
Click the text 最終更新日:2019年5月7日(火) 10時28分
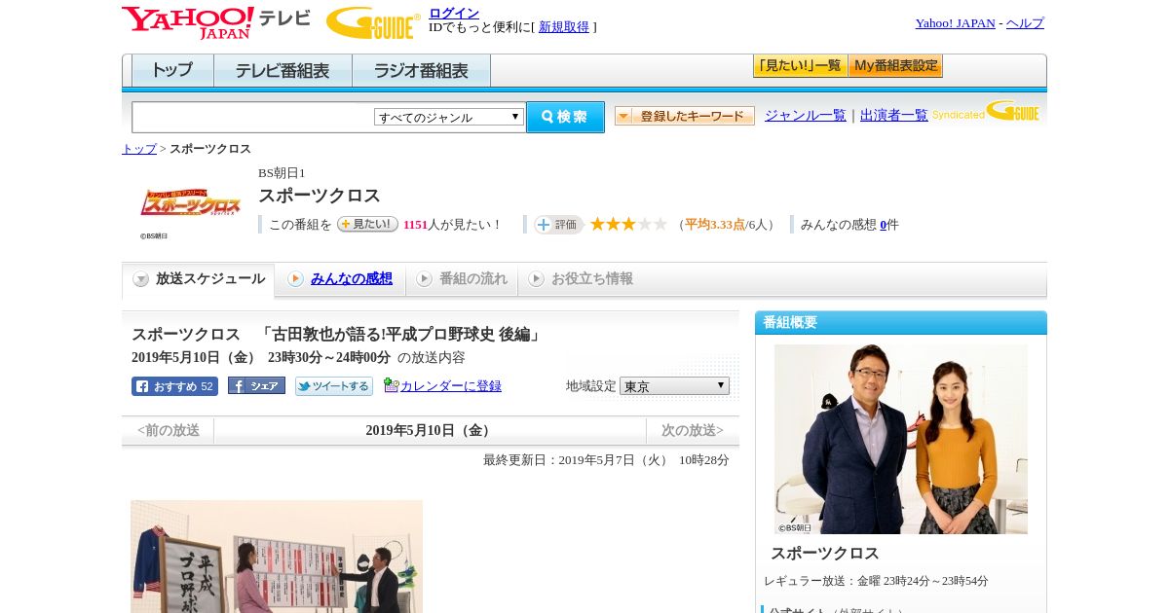click(x=606, y=460)
